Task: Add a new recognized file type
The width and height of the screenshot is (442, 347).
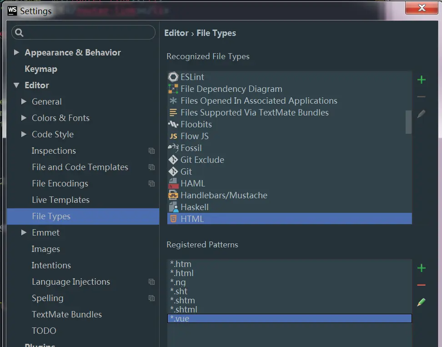Action: (x=422, y=80)
